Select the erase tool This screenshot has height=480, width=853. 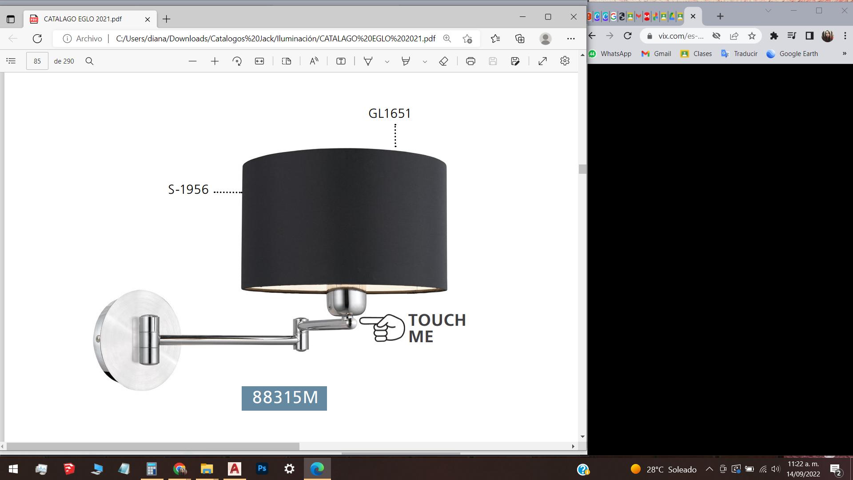pos(443,61)
